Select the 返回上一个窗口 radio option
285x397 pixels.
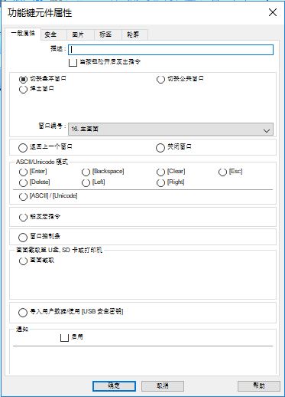coord(23,147)
